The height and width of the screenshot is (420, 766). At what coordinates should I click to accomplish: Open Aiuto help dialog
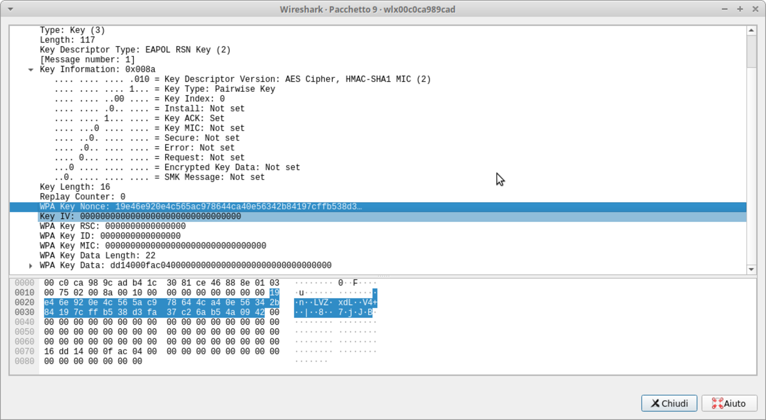click(x=729, y=403)
